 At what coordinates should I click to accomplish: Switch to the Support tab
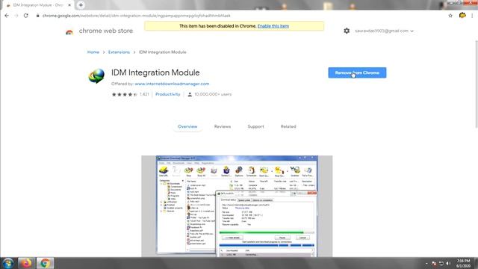pos(255,126)
